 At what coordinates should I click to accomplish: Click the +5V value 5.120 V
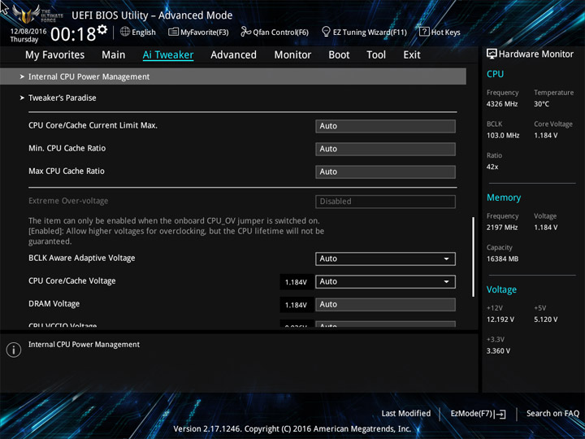tap(545, 319)
